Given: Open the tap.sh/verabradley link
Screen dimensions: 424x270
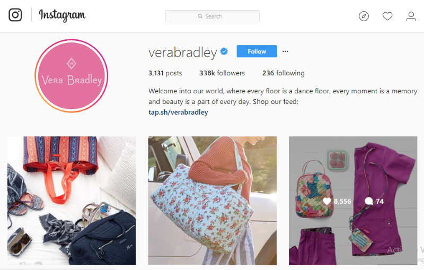Looking at the screenshot, I should point(178,112).
